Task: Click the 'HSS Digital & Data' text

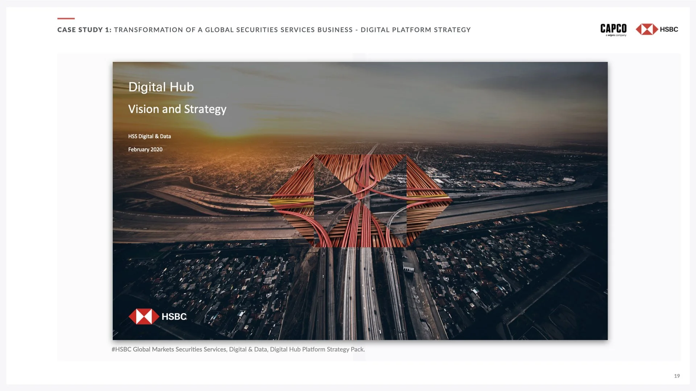Action: 149,136
